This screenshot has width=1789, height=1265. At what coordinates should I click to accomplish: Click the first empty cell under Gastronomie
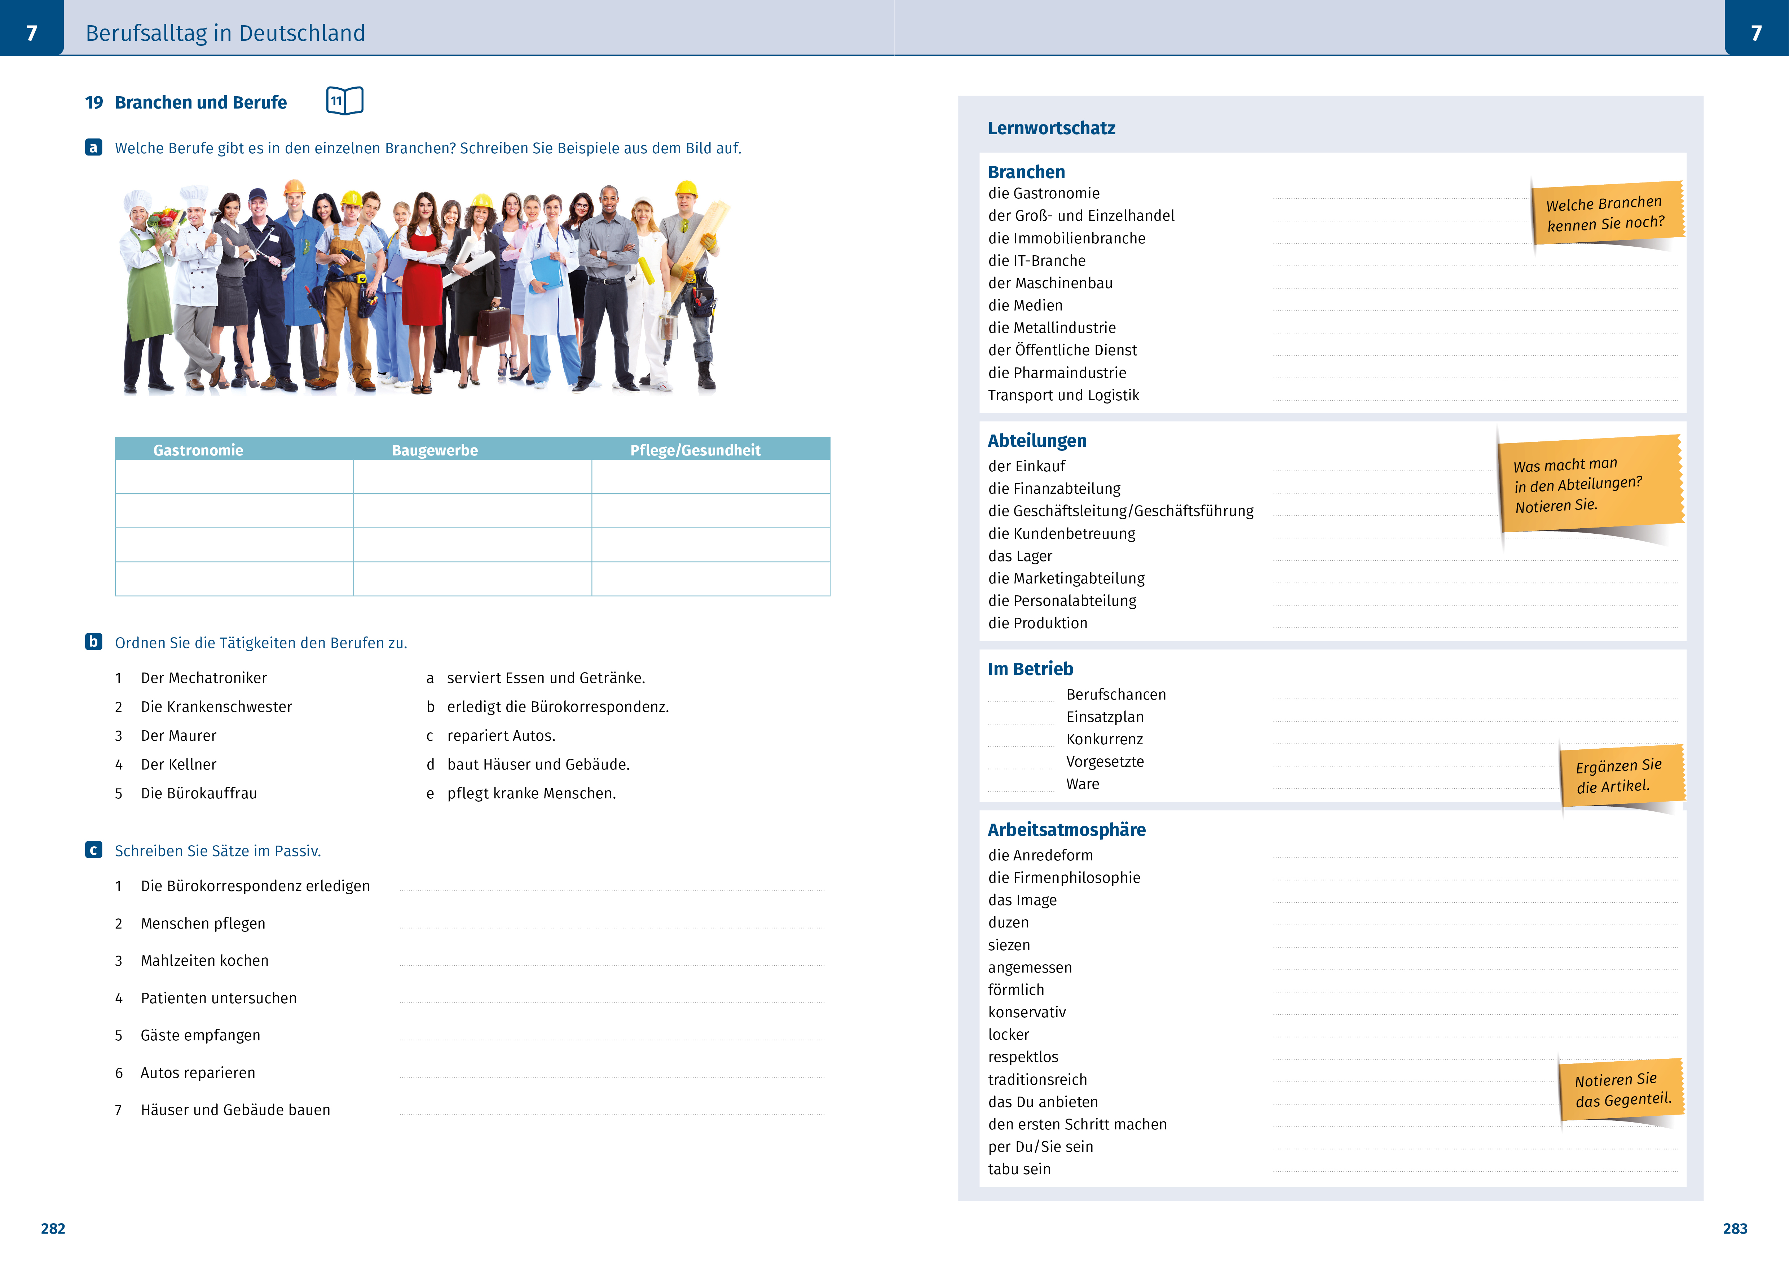coord(234,477)
